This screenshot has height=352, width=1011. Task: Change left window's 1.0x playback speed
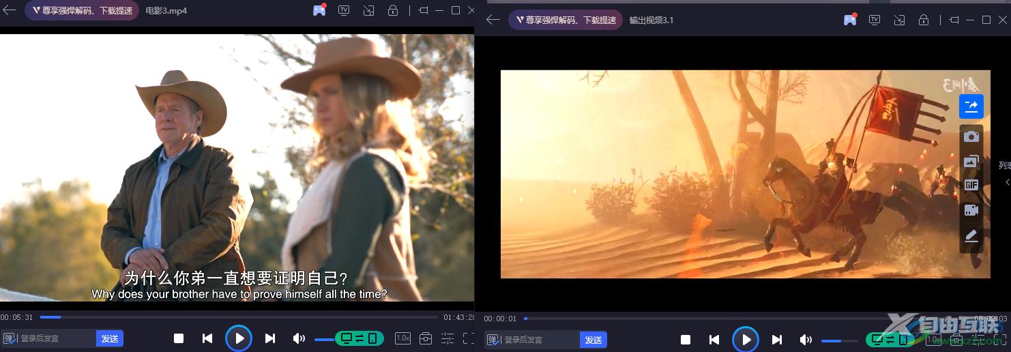[402, 338]
